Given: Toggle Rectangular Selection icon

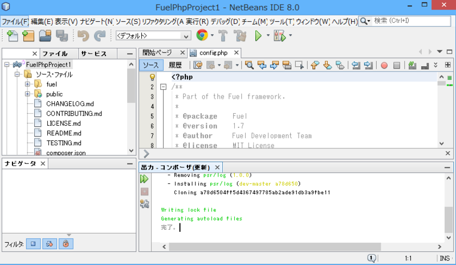Looking at the screenshot, I should pos(299,65).
